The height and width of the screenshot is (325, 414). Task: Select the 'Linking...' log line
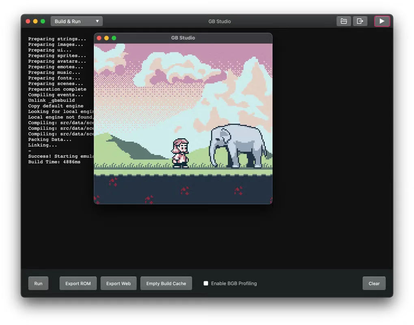[43, 145]
